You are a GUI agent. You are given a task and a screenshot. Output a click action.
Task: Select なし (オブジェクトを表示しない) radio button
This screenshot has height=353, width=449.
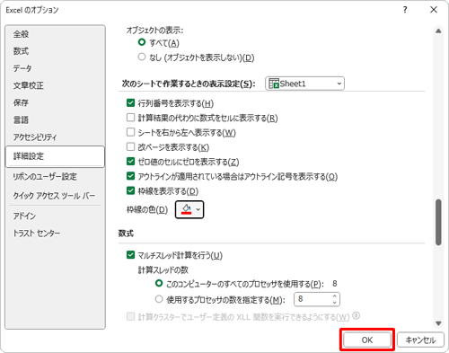pyautogui.click(x=142, y=57)
